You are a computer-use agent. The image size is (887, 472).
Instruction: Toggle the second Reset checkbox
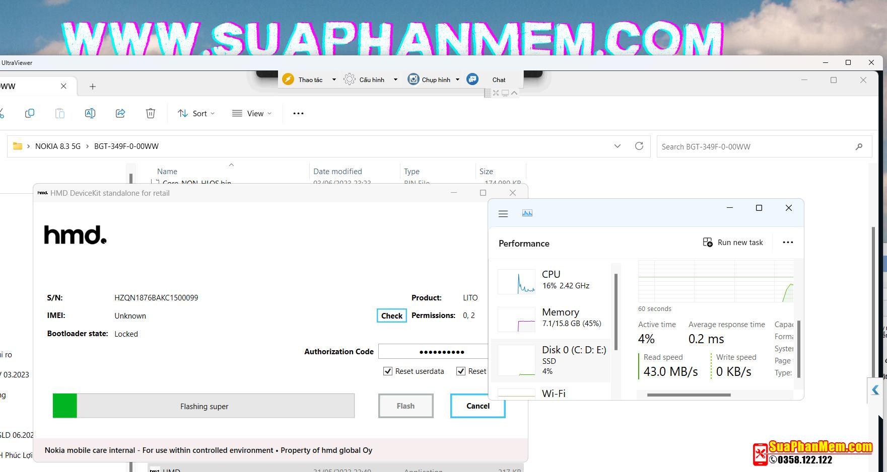(x=460, y=371)
